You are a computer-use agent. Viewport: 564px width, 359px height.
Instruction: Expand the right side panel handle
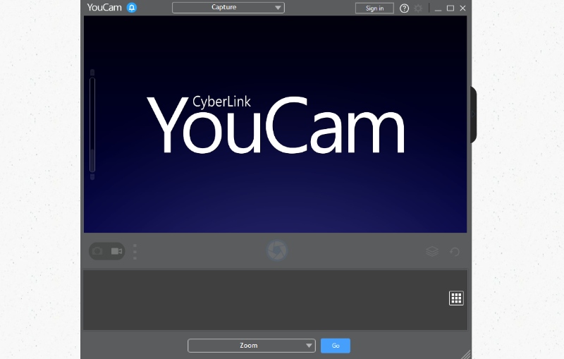pos(473,115)
